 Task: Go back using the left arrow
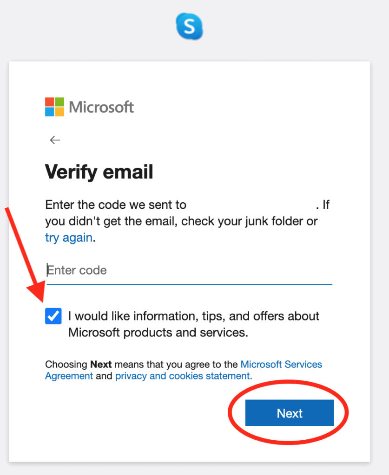pyautogui.click(x=55, y=140)
